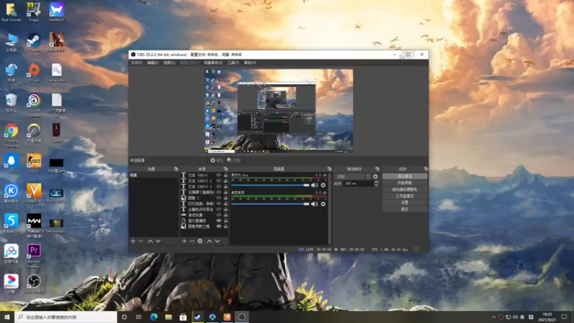Screen dimensions: 574x323
Task: Open scene transition properties gear
Action: (x=375, y=177)
